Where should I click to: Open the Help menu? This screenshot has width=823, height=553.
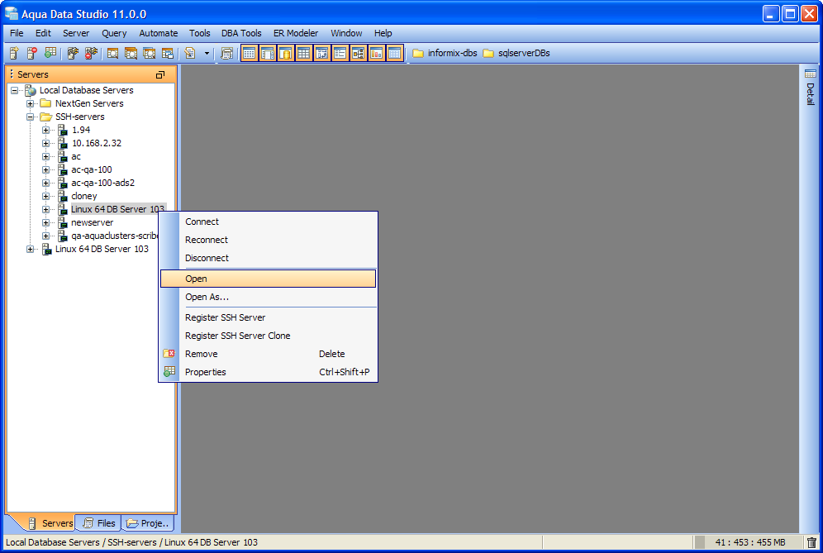(383, 33)
